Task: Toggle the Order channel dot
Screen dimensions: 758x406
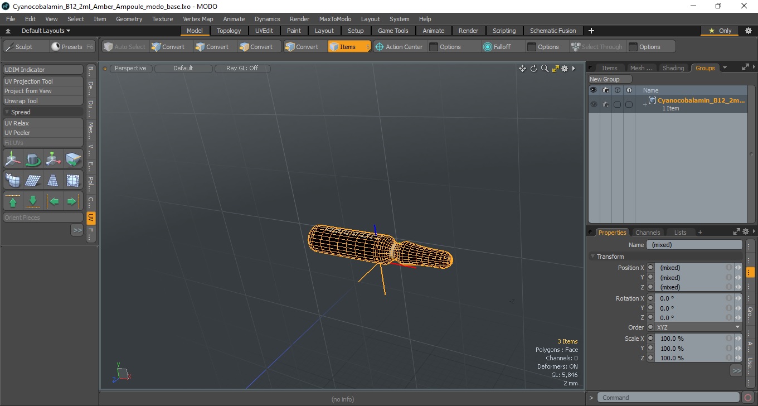Action: [650, 327]
